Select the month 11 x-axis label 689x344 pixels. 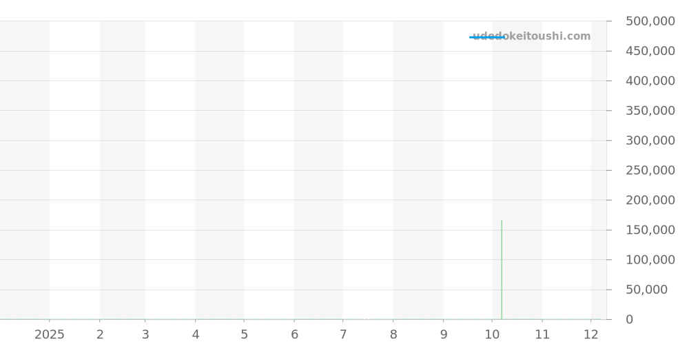coord(542,335)
